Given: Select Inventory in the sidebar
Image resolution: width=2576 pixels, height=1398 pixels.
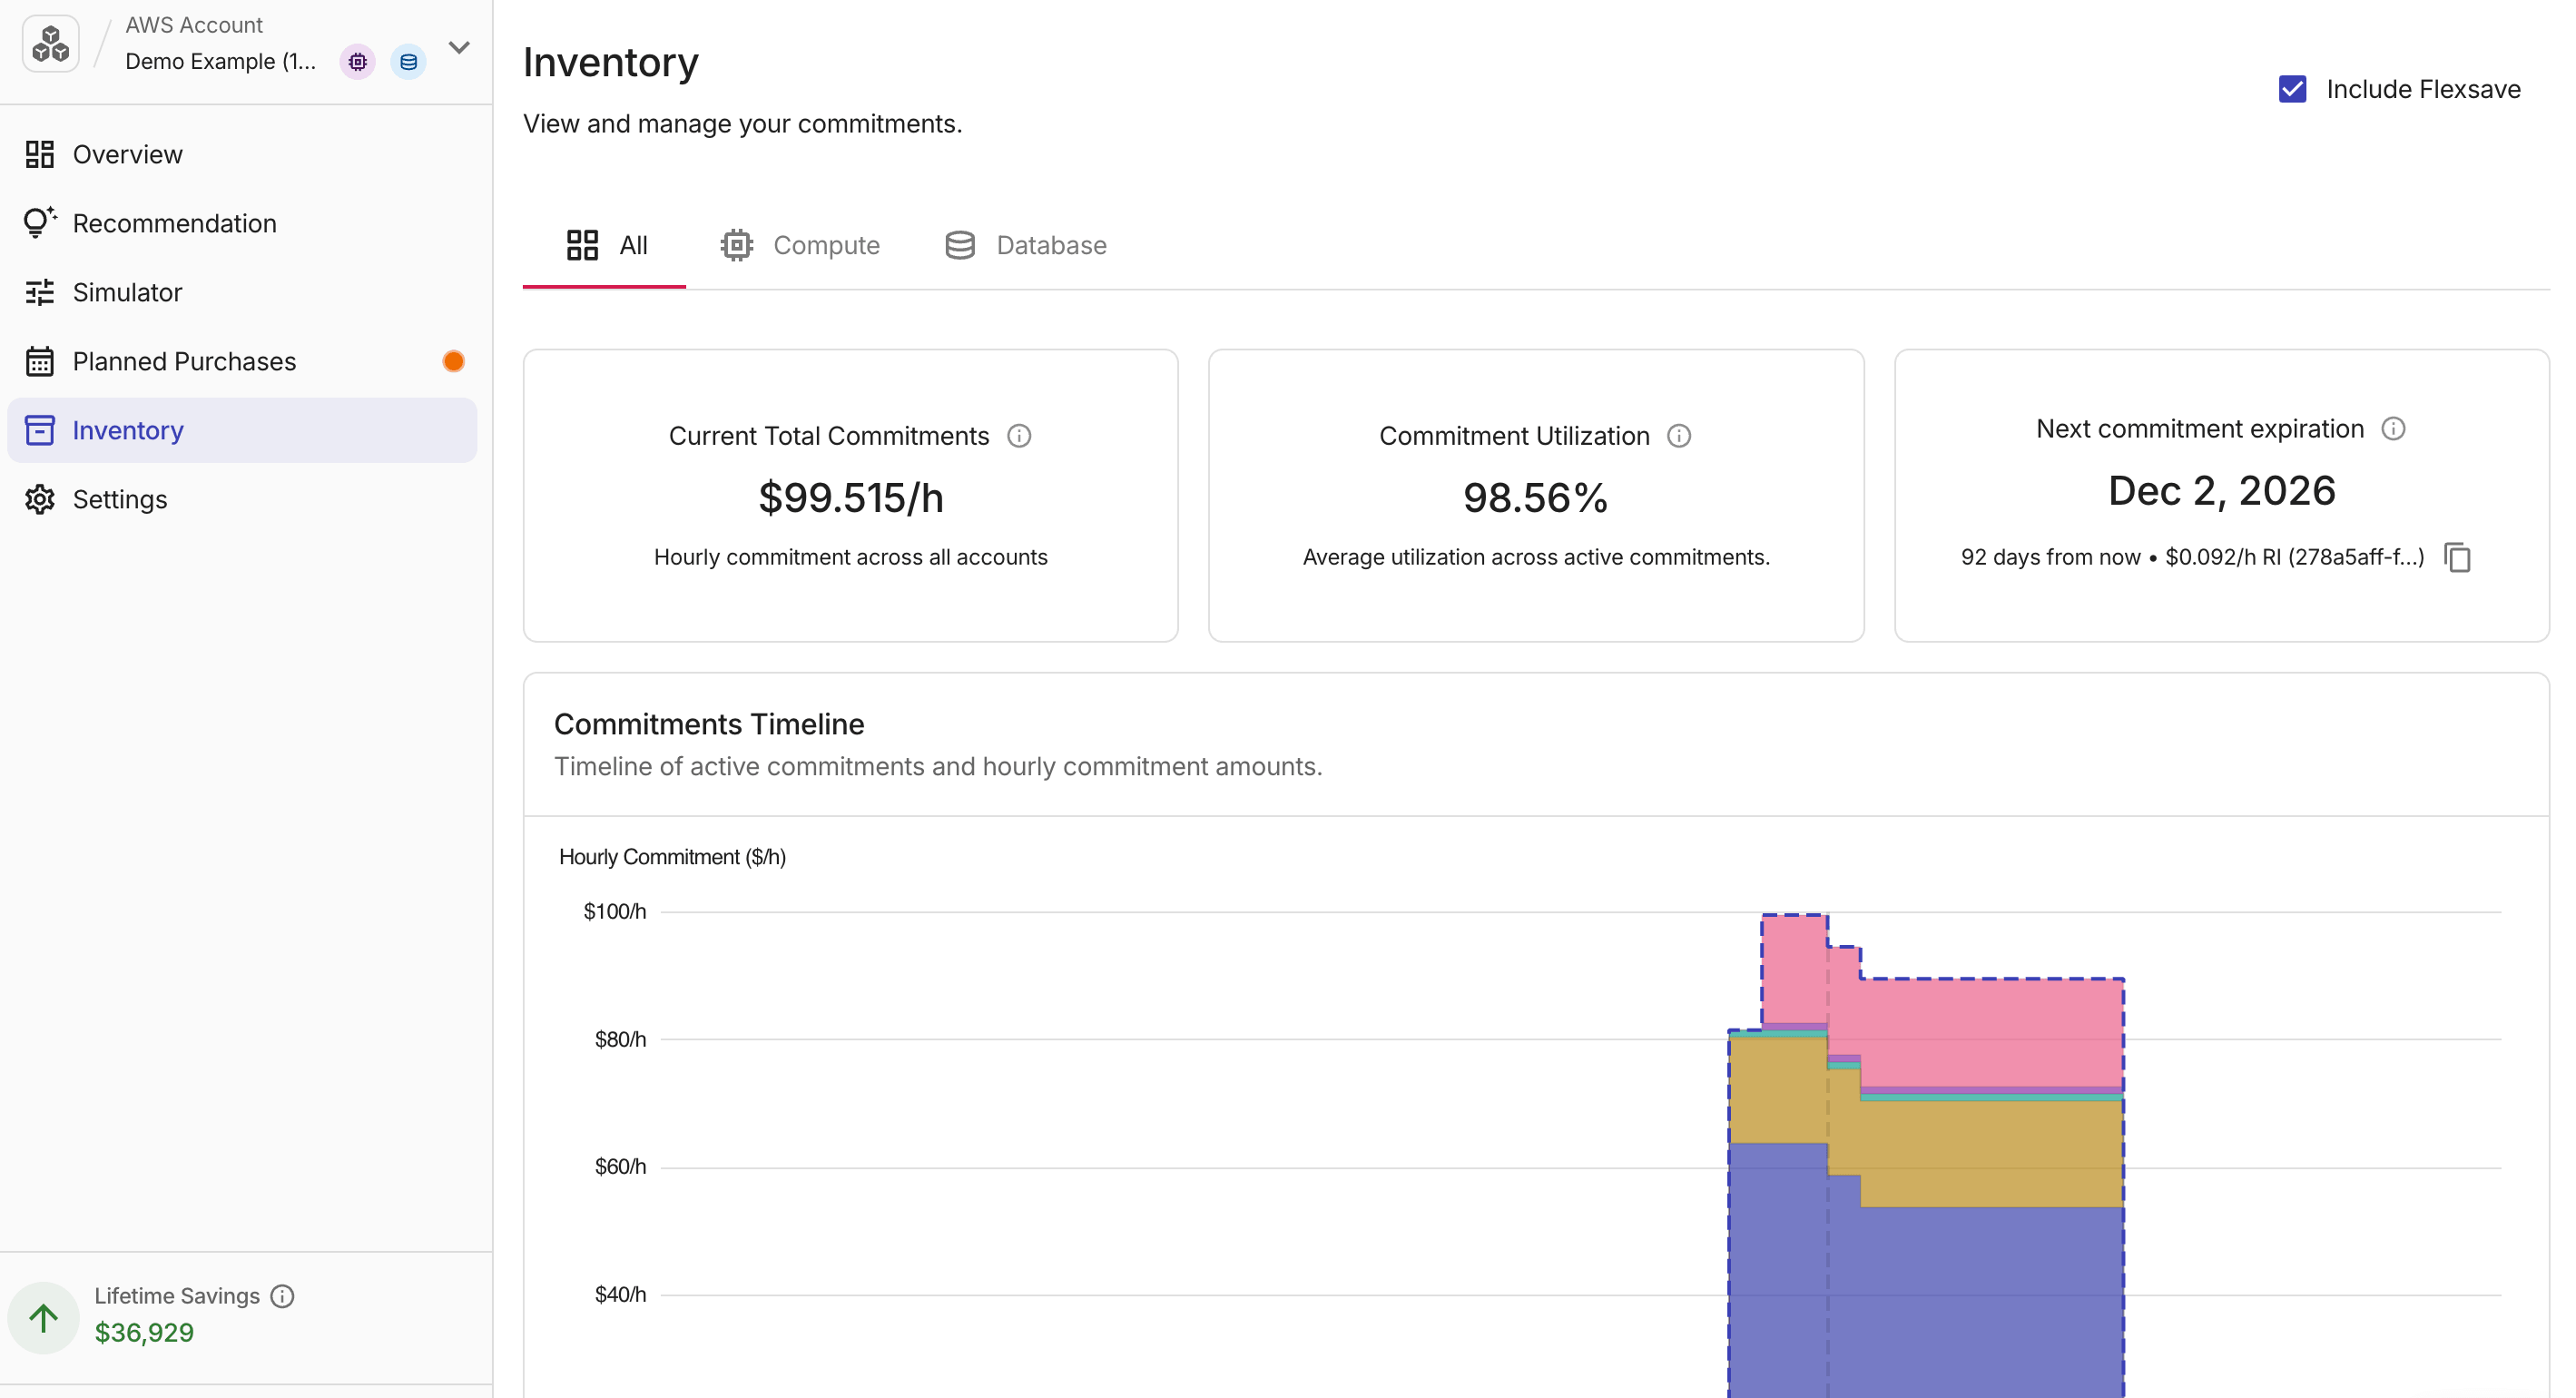Looking at the screenshot, I should pos(242,430).
